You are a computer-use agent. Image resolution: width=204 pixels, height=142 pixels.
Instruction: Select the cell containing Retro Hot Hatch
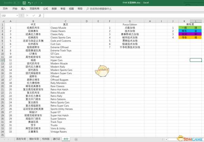[x=65, y=89]
